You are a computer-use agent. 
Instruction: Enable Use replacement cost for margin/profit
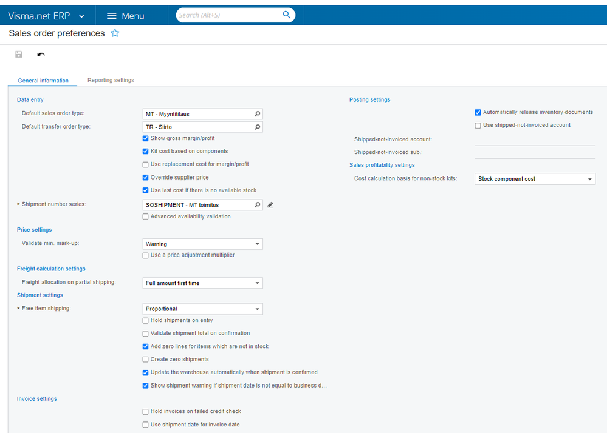coord(146,164)
